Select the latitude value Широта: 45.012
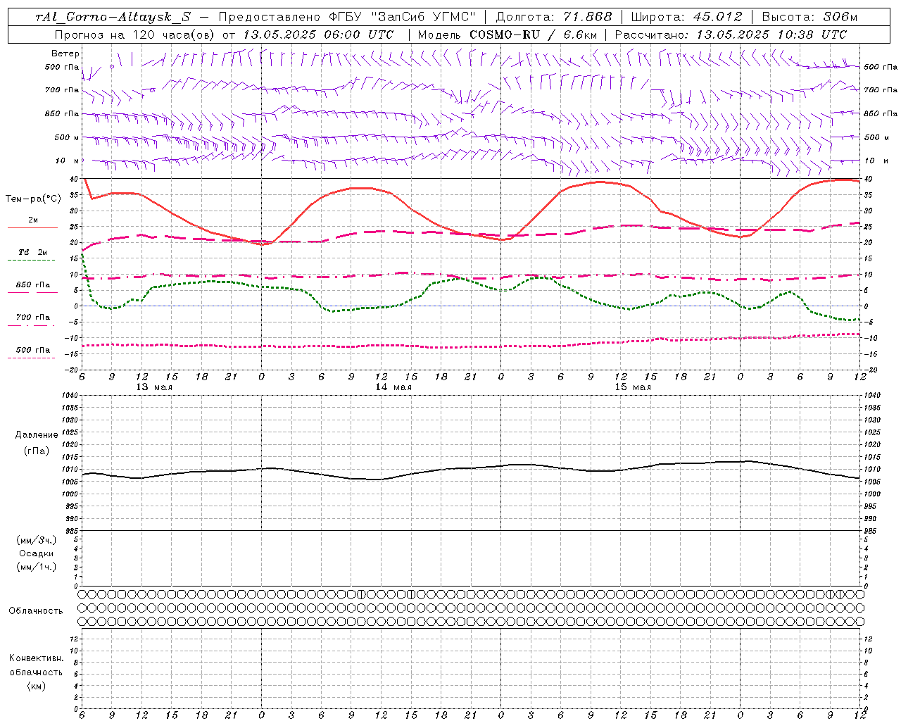 [x=687, y=17]
